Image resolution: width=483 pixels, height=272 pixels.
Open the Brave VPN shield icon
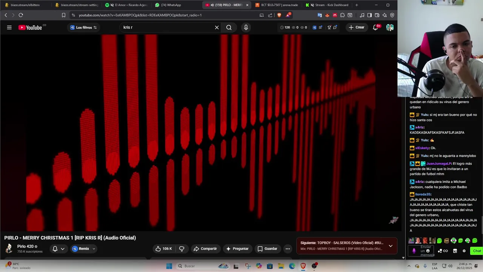392,15
